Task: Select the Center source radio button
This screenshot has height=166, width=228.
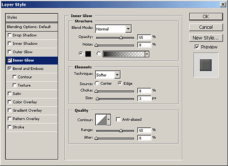Action: pyautogui.click(x=97, y=83)
